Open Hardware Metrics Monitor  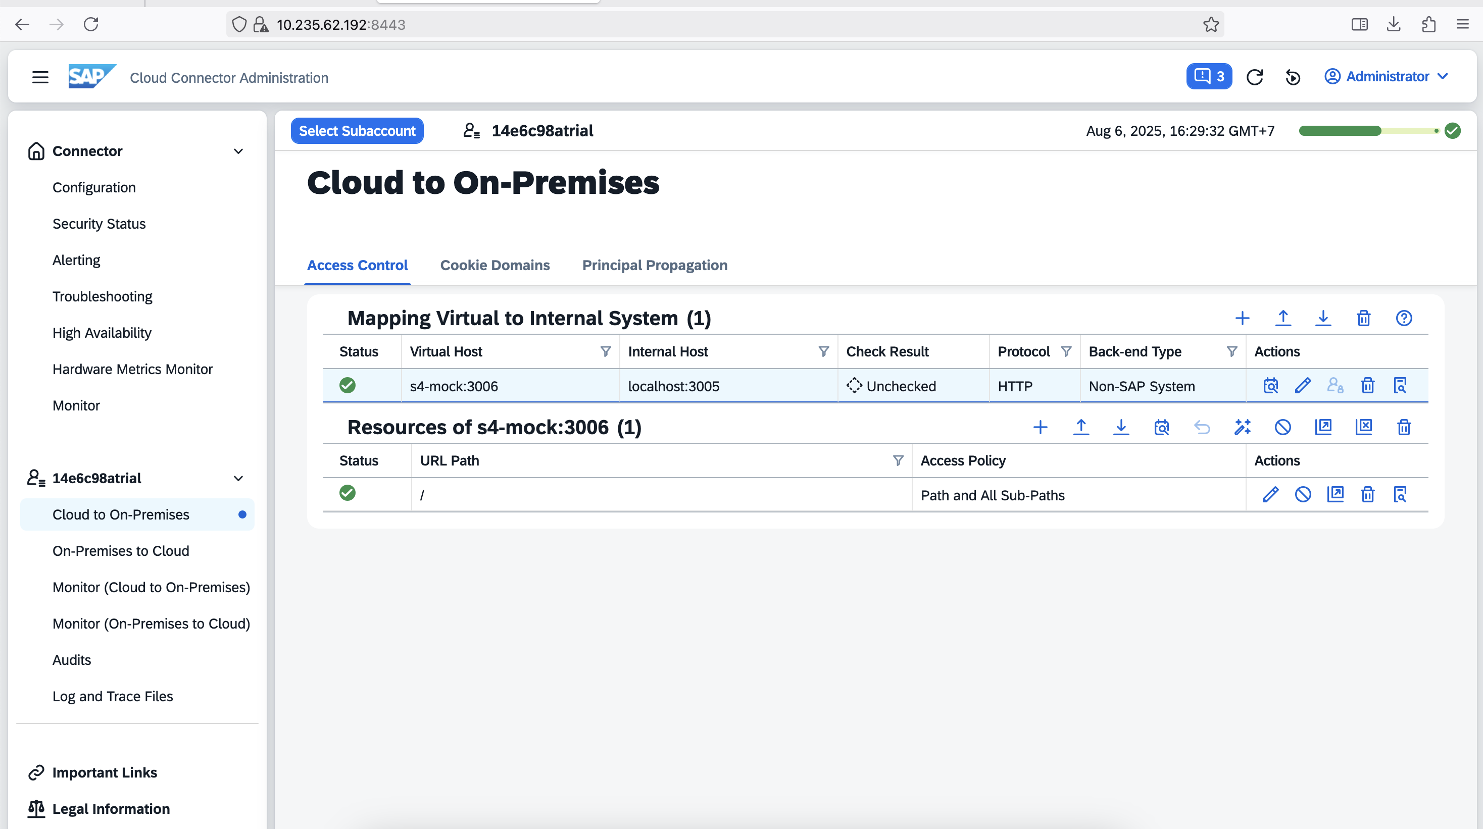tap(132, 369)
